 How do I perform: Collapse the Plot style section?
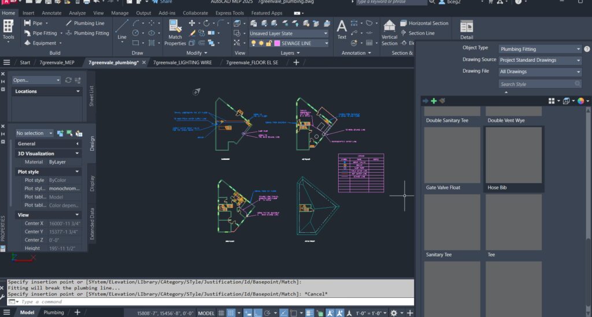click(77, 172)
